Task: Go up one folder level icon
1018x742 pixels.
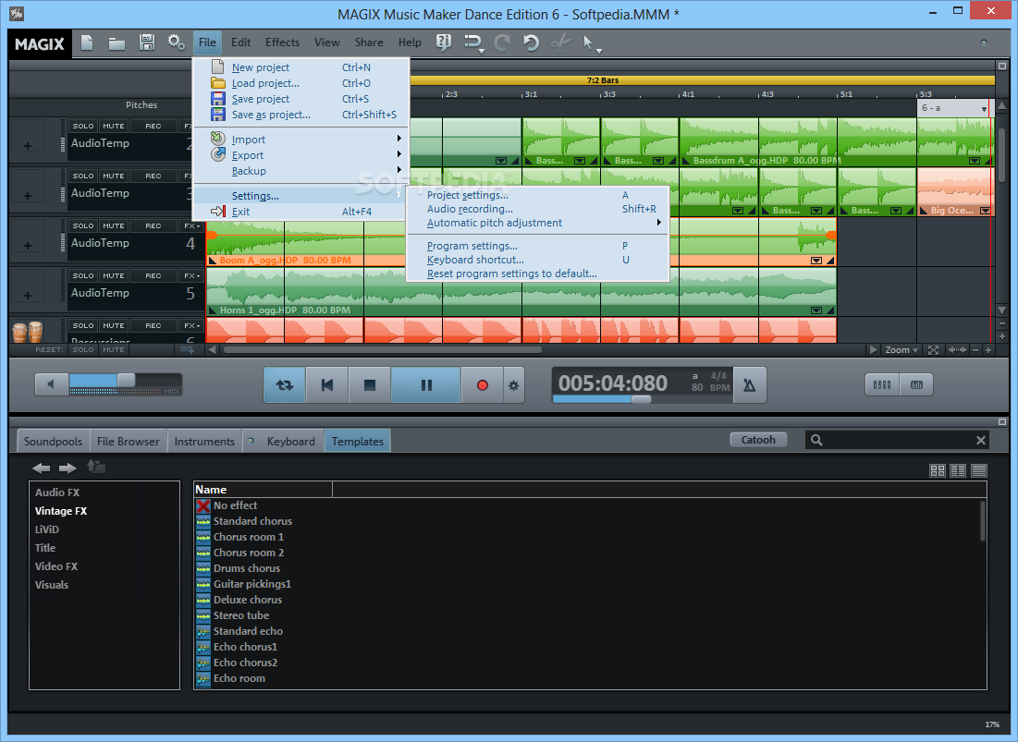Action: (x=96, y=467)
